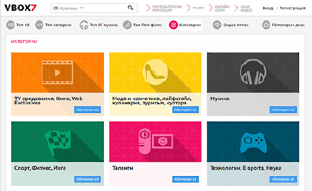The width and height of the screenshot is (312, 191).
Task: Open the Топ БГ музика tab
Action: tap(103, 25)
